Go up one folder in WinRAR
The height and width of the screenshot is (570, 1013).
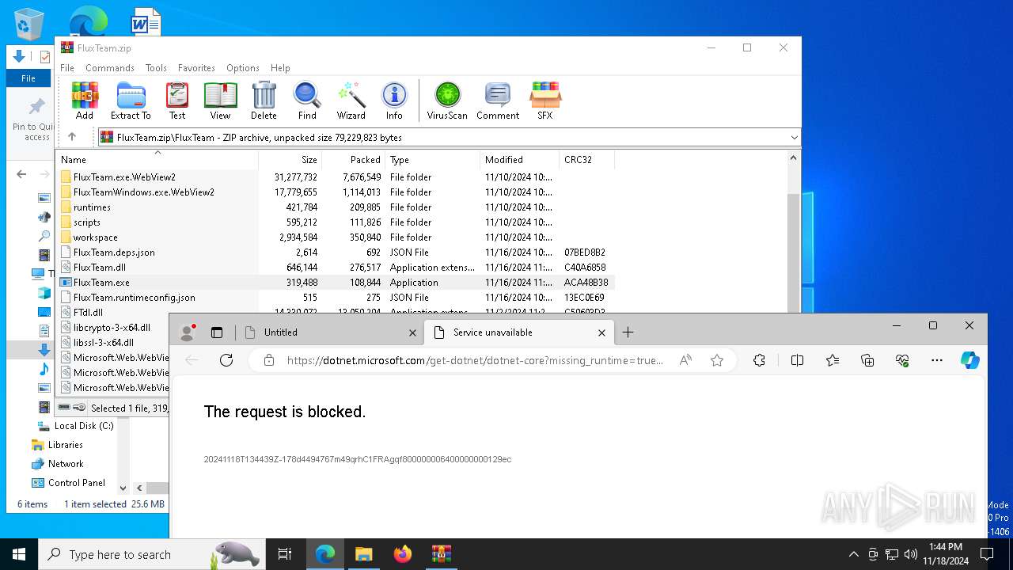pos(72,137)
